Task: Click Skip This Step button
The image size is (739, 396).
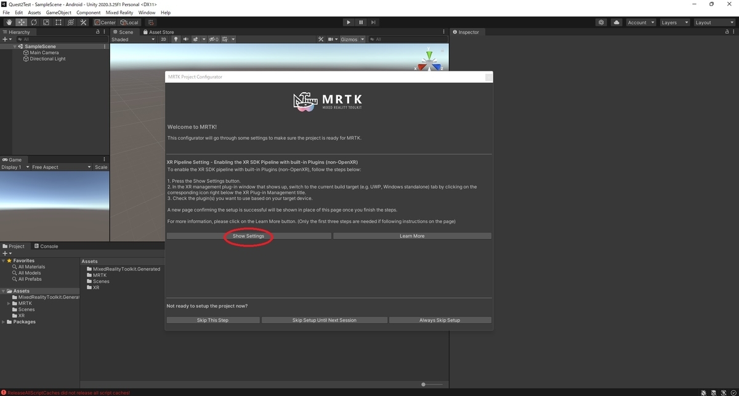Action: click(x=213, y=320)
